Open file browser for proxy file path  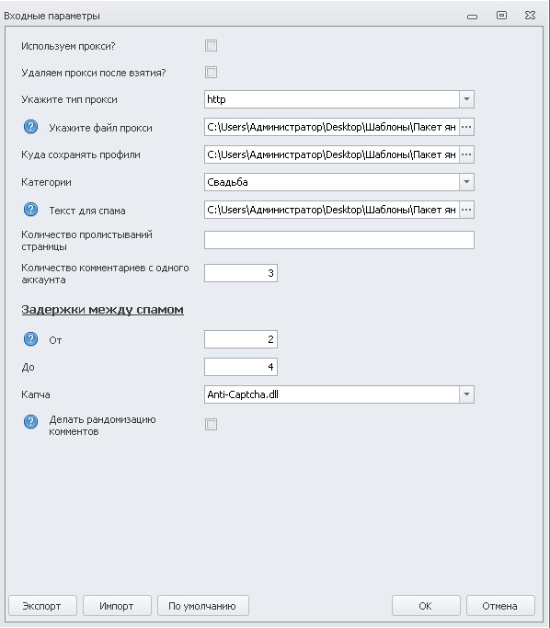[466, 127]
